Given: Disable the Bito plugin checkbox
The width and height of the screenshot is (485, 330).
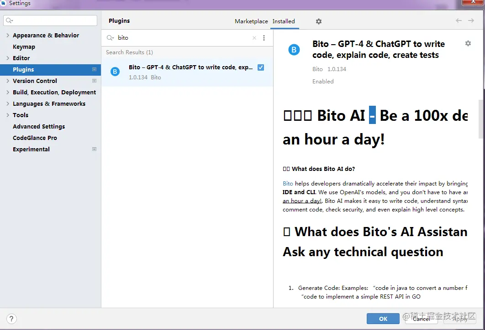Looking at the screenshot, I should pyautogui.click(x=261, y=67).
